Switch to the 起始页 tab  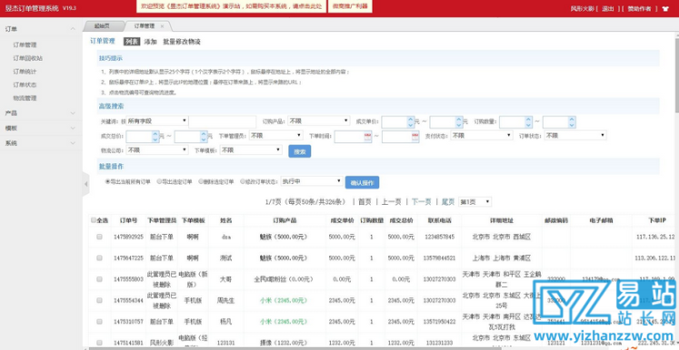point(102,26)
